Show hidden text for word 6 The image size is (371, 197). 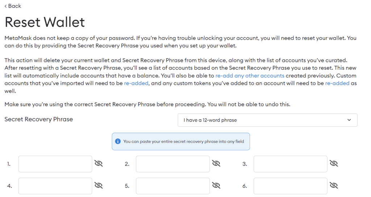click(x=334, y=186)
